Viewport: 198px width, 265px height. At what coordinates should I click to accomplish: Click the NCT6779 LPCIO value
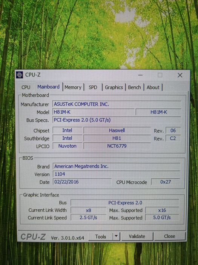(x=117, y=146)
